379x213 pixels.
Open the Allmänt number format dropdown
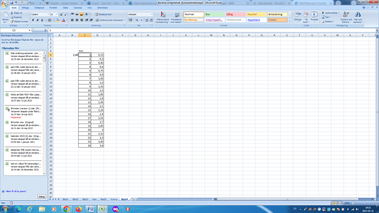[x=152, y=14]
